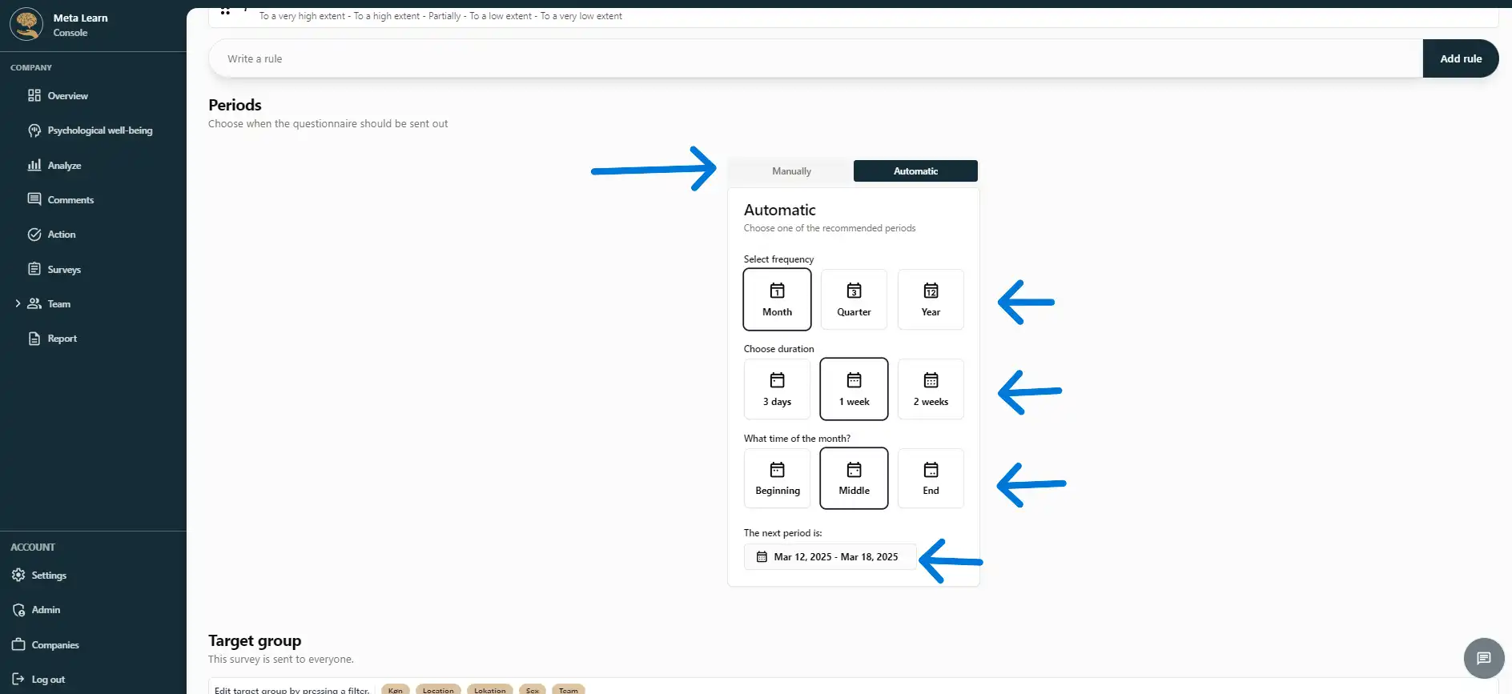This screenshot has width=1512, height=694.
Task: Open Psychological well-being from the sidebar
Action: [99, 130]
